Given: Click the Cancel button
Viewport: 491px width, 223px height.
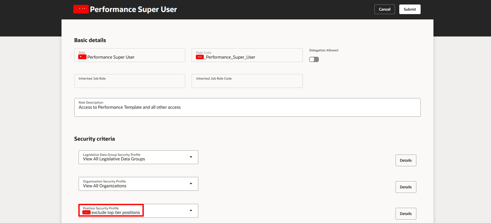Looking at the screenshot, I should coord(384,9).
